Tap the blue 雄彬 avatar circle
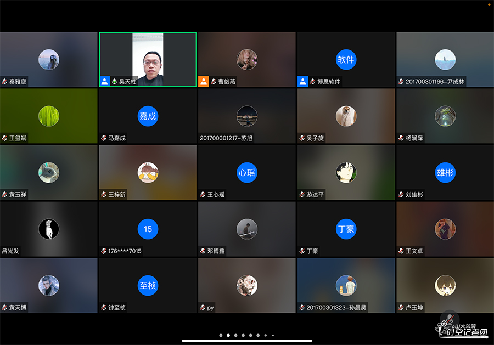Screen dimensions: 494x345 coord(445,172)
